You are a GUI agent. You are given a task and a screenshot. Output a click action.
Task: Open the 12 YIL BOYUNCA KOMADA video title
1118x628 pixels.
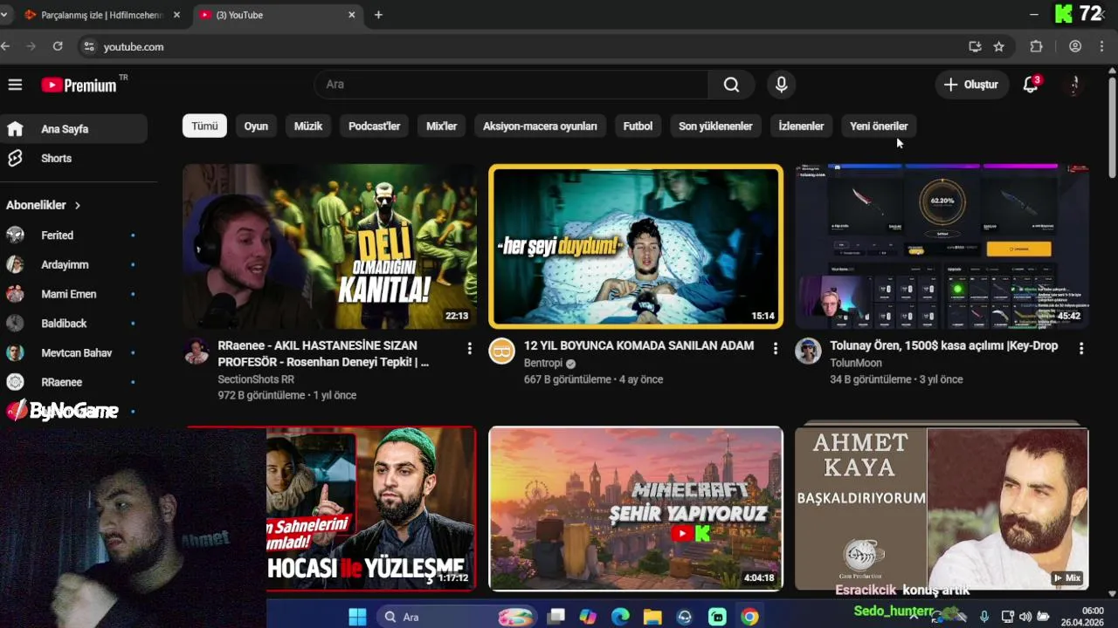[x=638, y=345]
